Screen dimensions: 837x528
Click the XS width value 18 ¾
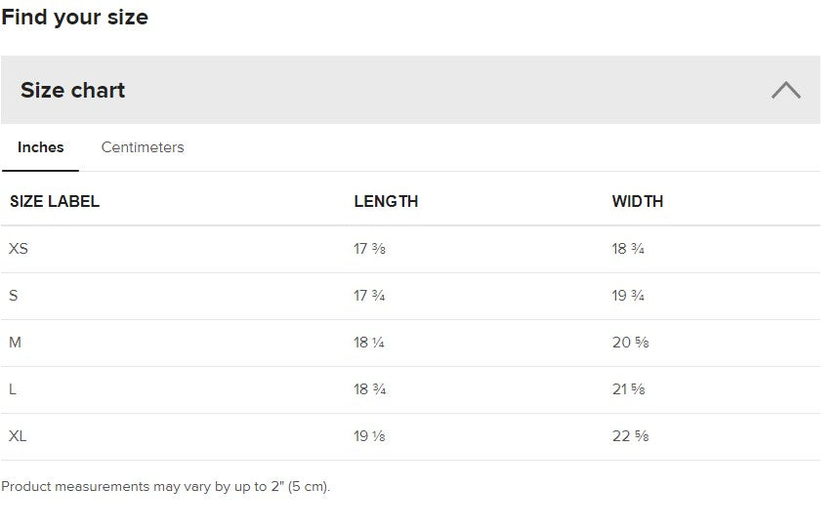[628, 249]
